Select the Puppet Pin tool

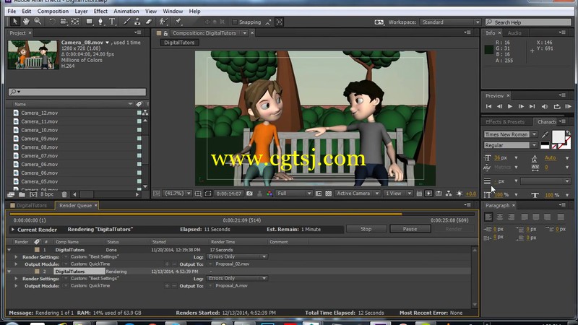pos(178,22)
